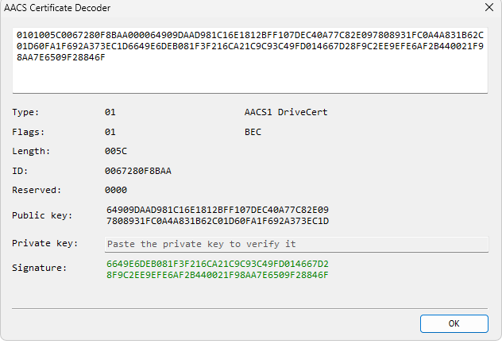This screenshot has width=502, height=344.
Task: Click the Reserved label
Action: pos(36,190)
